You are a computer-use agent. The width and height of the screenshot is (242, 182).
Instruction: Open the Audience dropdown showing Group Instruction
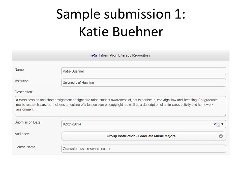click(x=144, y=136)
